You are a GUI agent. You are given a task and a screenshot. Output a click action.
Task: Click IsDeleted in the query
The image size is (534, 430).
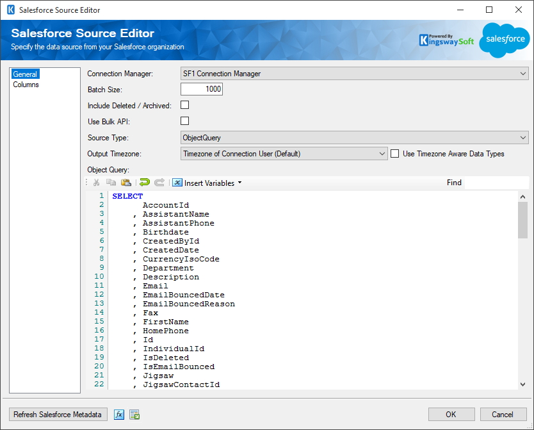point(166,358)
